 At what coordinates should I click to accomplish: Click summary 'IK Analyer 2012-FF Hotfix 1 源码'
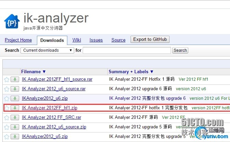142,79
